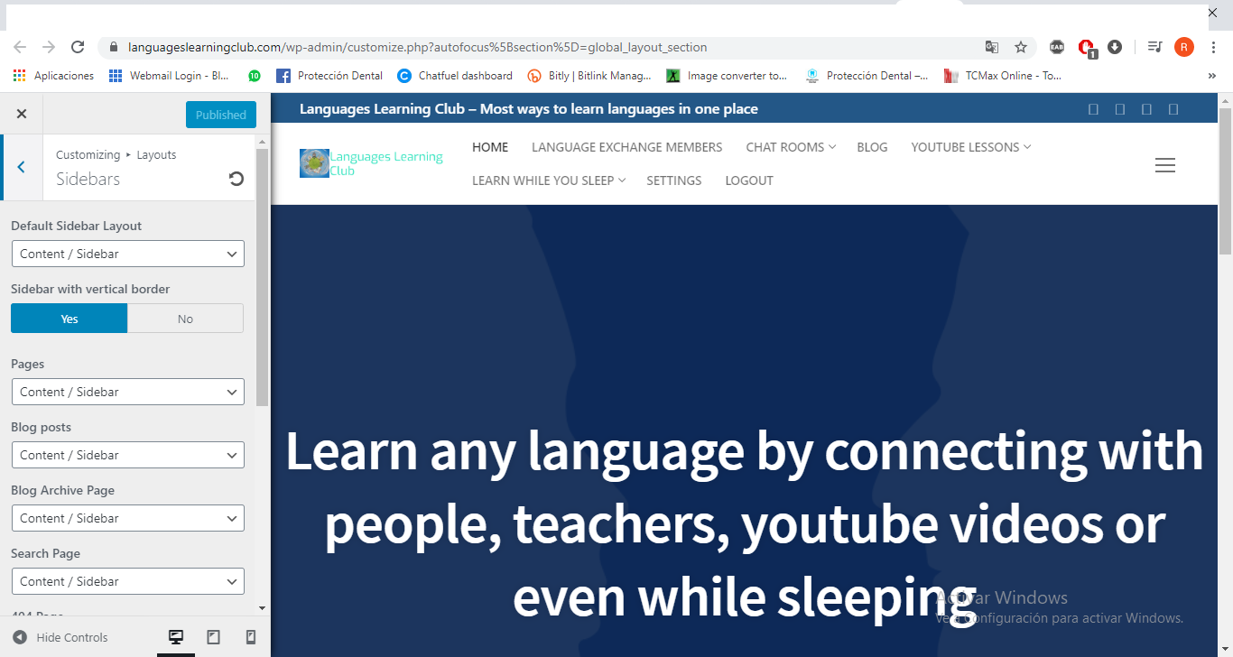Set vertical border toggle to Yes
The image size is (1233, 657).
point(70,319)
